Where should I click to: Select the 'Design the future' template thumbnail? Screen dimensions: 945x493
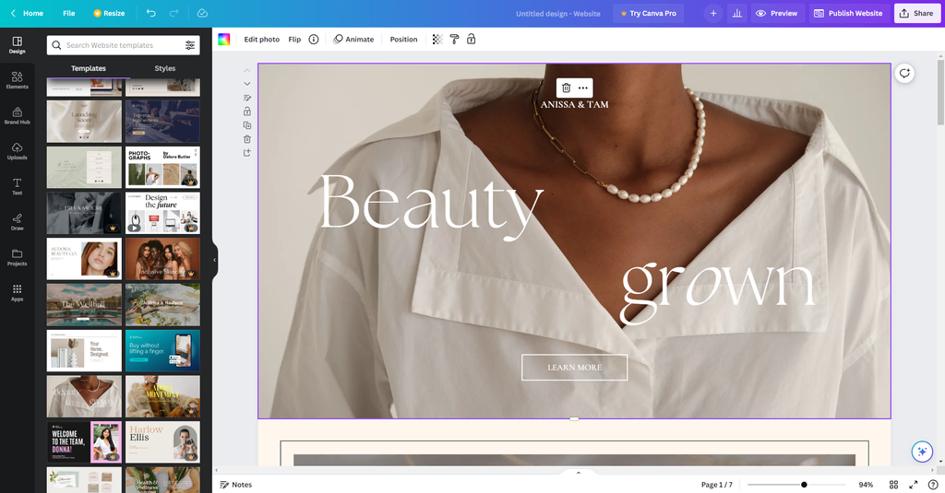pos(162,213)
